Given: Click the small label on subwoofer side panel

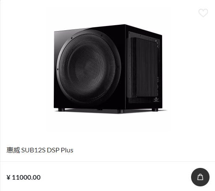Looking at the screenshot, I should tap(156, 99).
